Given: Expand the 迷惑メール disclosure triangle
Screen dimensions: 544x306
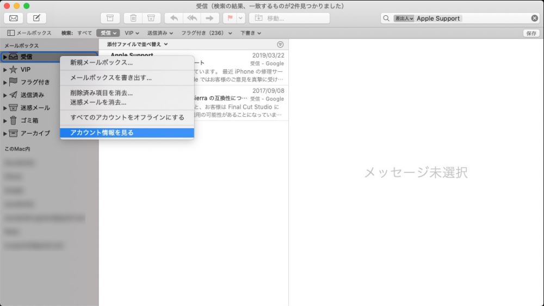Looking at the screenshot, I should pyautogui.click(x=5, y=108).
